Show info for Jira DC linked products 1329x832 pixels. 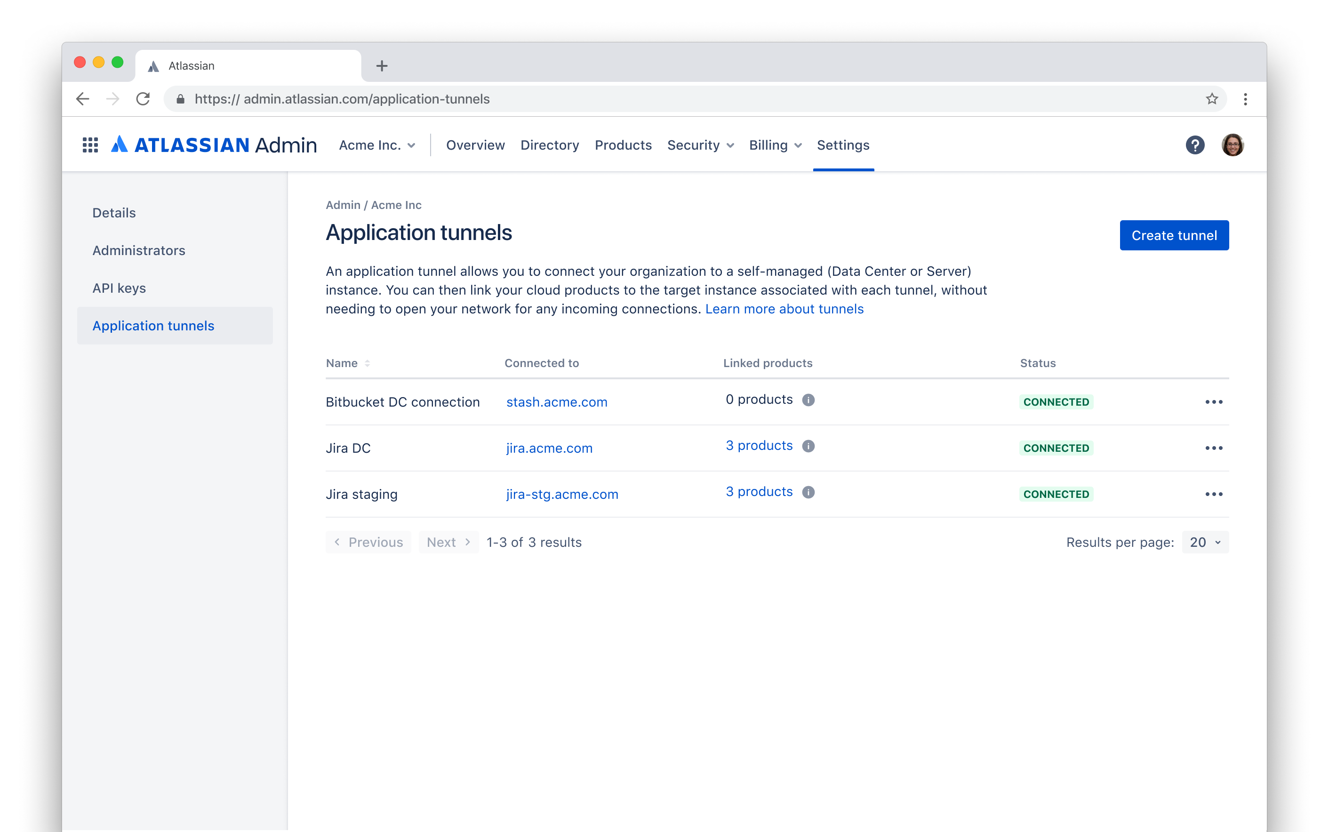pos(808,446)
